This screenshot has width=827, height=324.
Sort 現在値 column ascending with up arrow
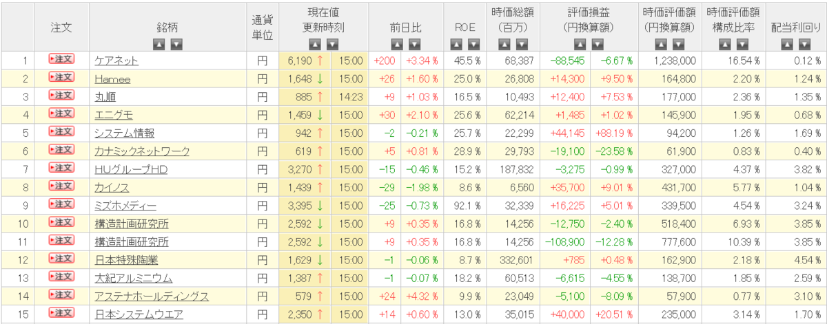pos(315,45)
